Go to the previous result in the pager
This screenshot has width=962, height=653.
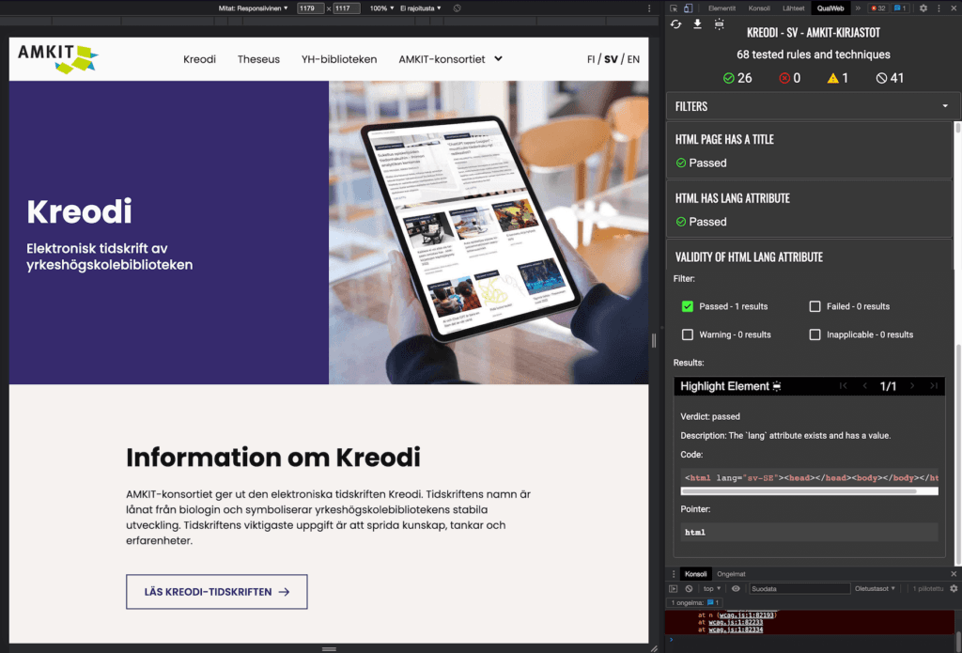(x=865, y=386)
